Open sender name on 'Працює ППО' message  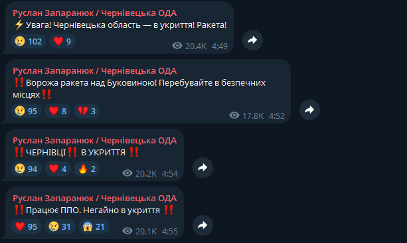(95, 199)
